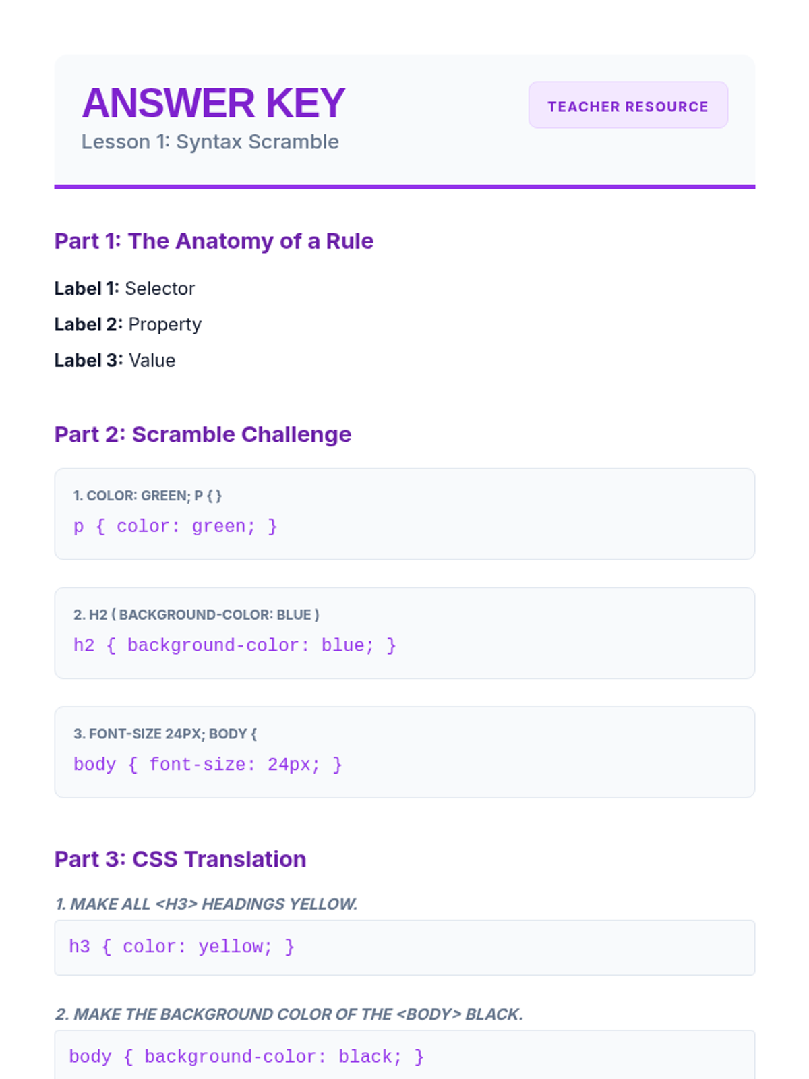Select the Label 3: Value line
The image size is (809, 1079).
(115, 360)
